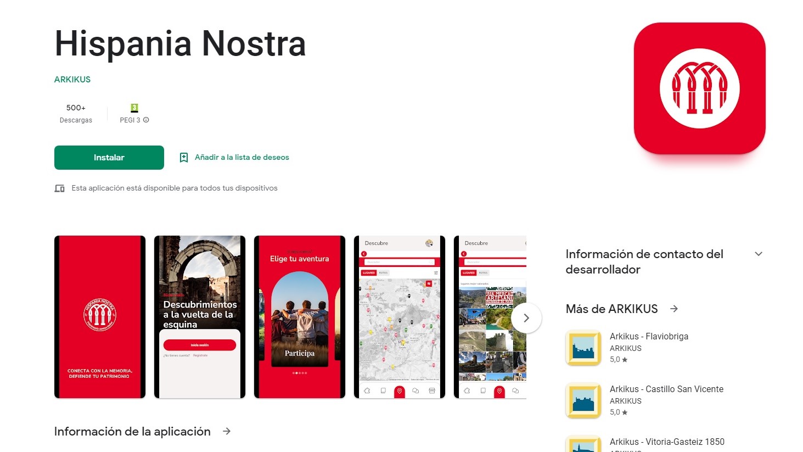Open the Elige tu aventura screenshot

coord(300,317)
